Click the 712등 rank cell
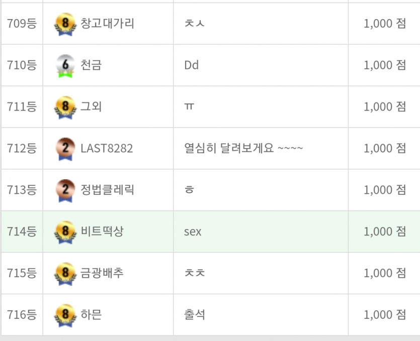 pos(22,148)
